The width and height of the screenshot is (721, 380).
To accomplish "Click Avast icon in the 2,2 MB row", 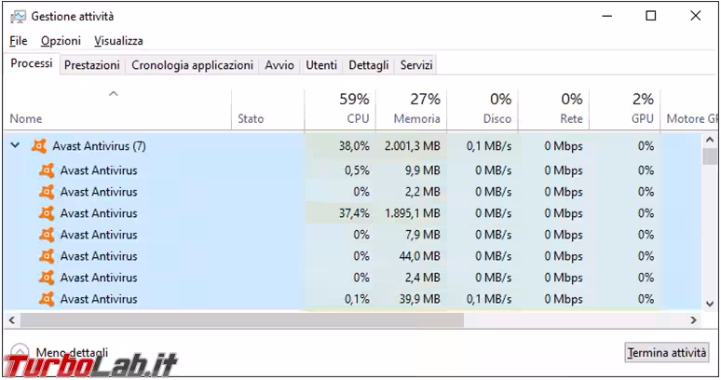I will point(47,192).
